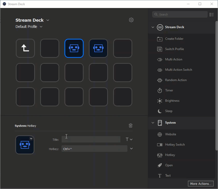Select the unhighlighted Hotkey key in the top row

click(x=98, y=48)
